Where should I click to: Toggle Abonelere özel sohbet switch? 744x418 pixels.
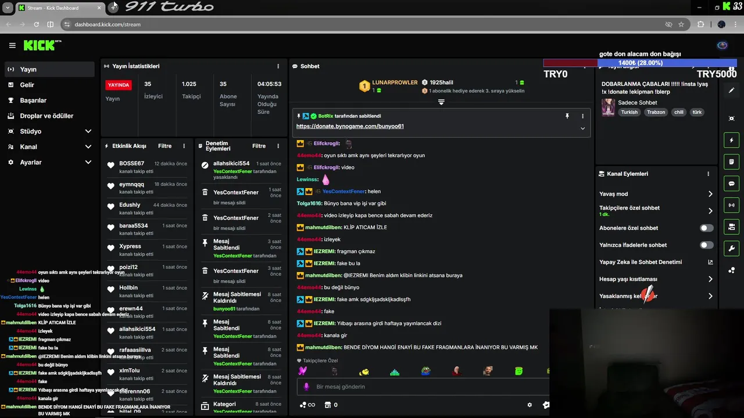pos(706,228)
